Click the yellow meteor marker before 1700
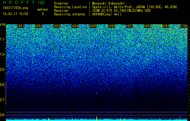Viewport: 190px width, 121px height. tap(180, 119)
